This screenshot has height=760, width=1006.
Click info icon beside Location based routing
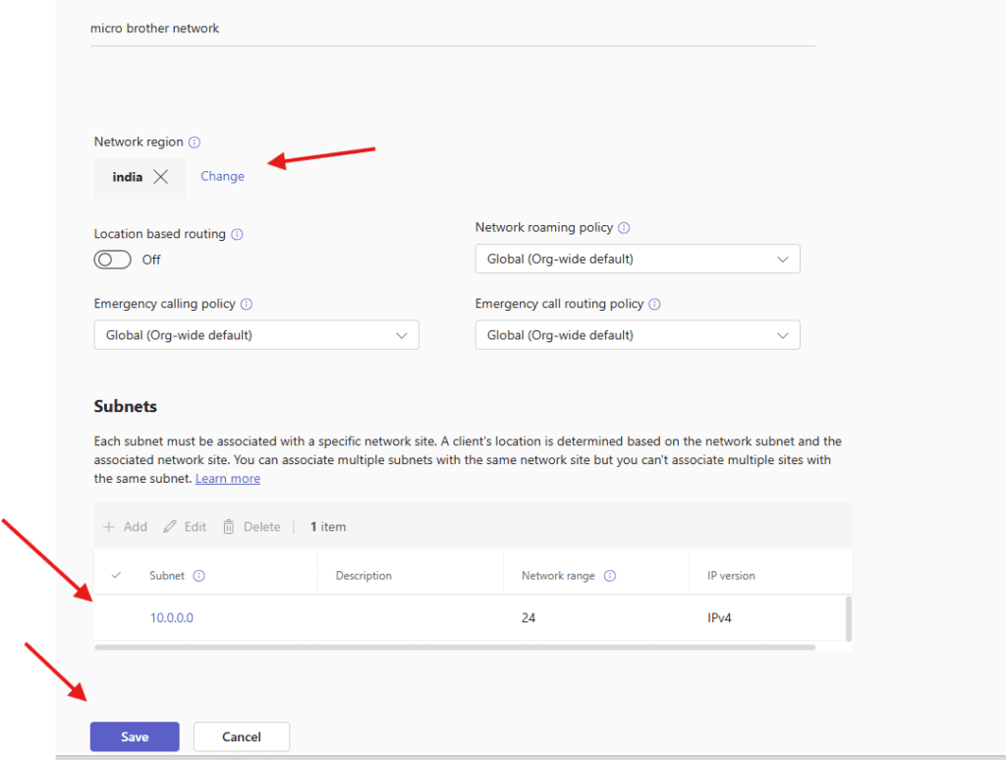237,235
